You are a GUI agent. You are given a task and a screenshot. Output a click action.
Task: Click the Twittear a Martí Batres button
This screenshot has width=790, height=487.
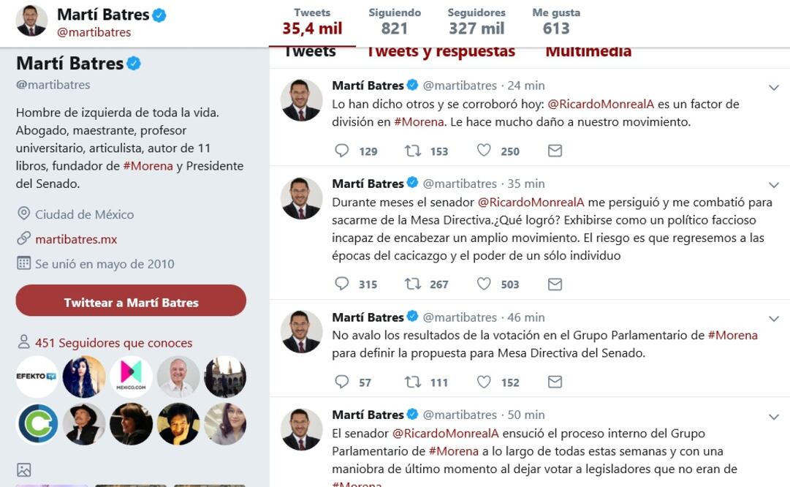tap(130, 301)
